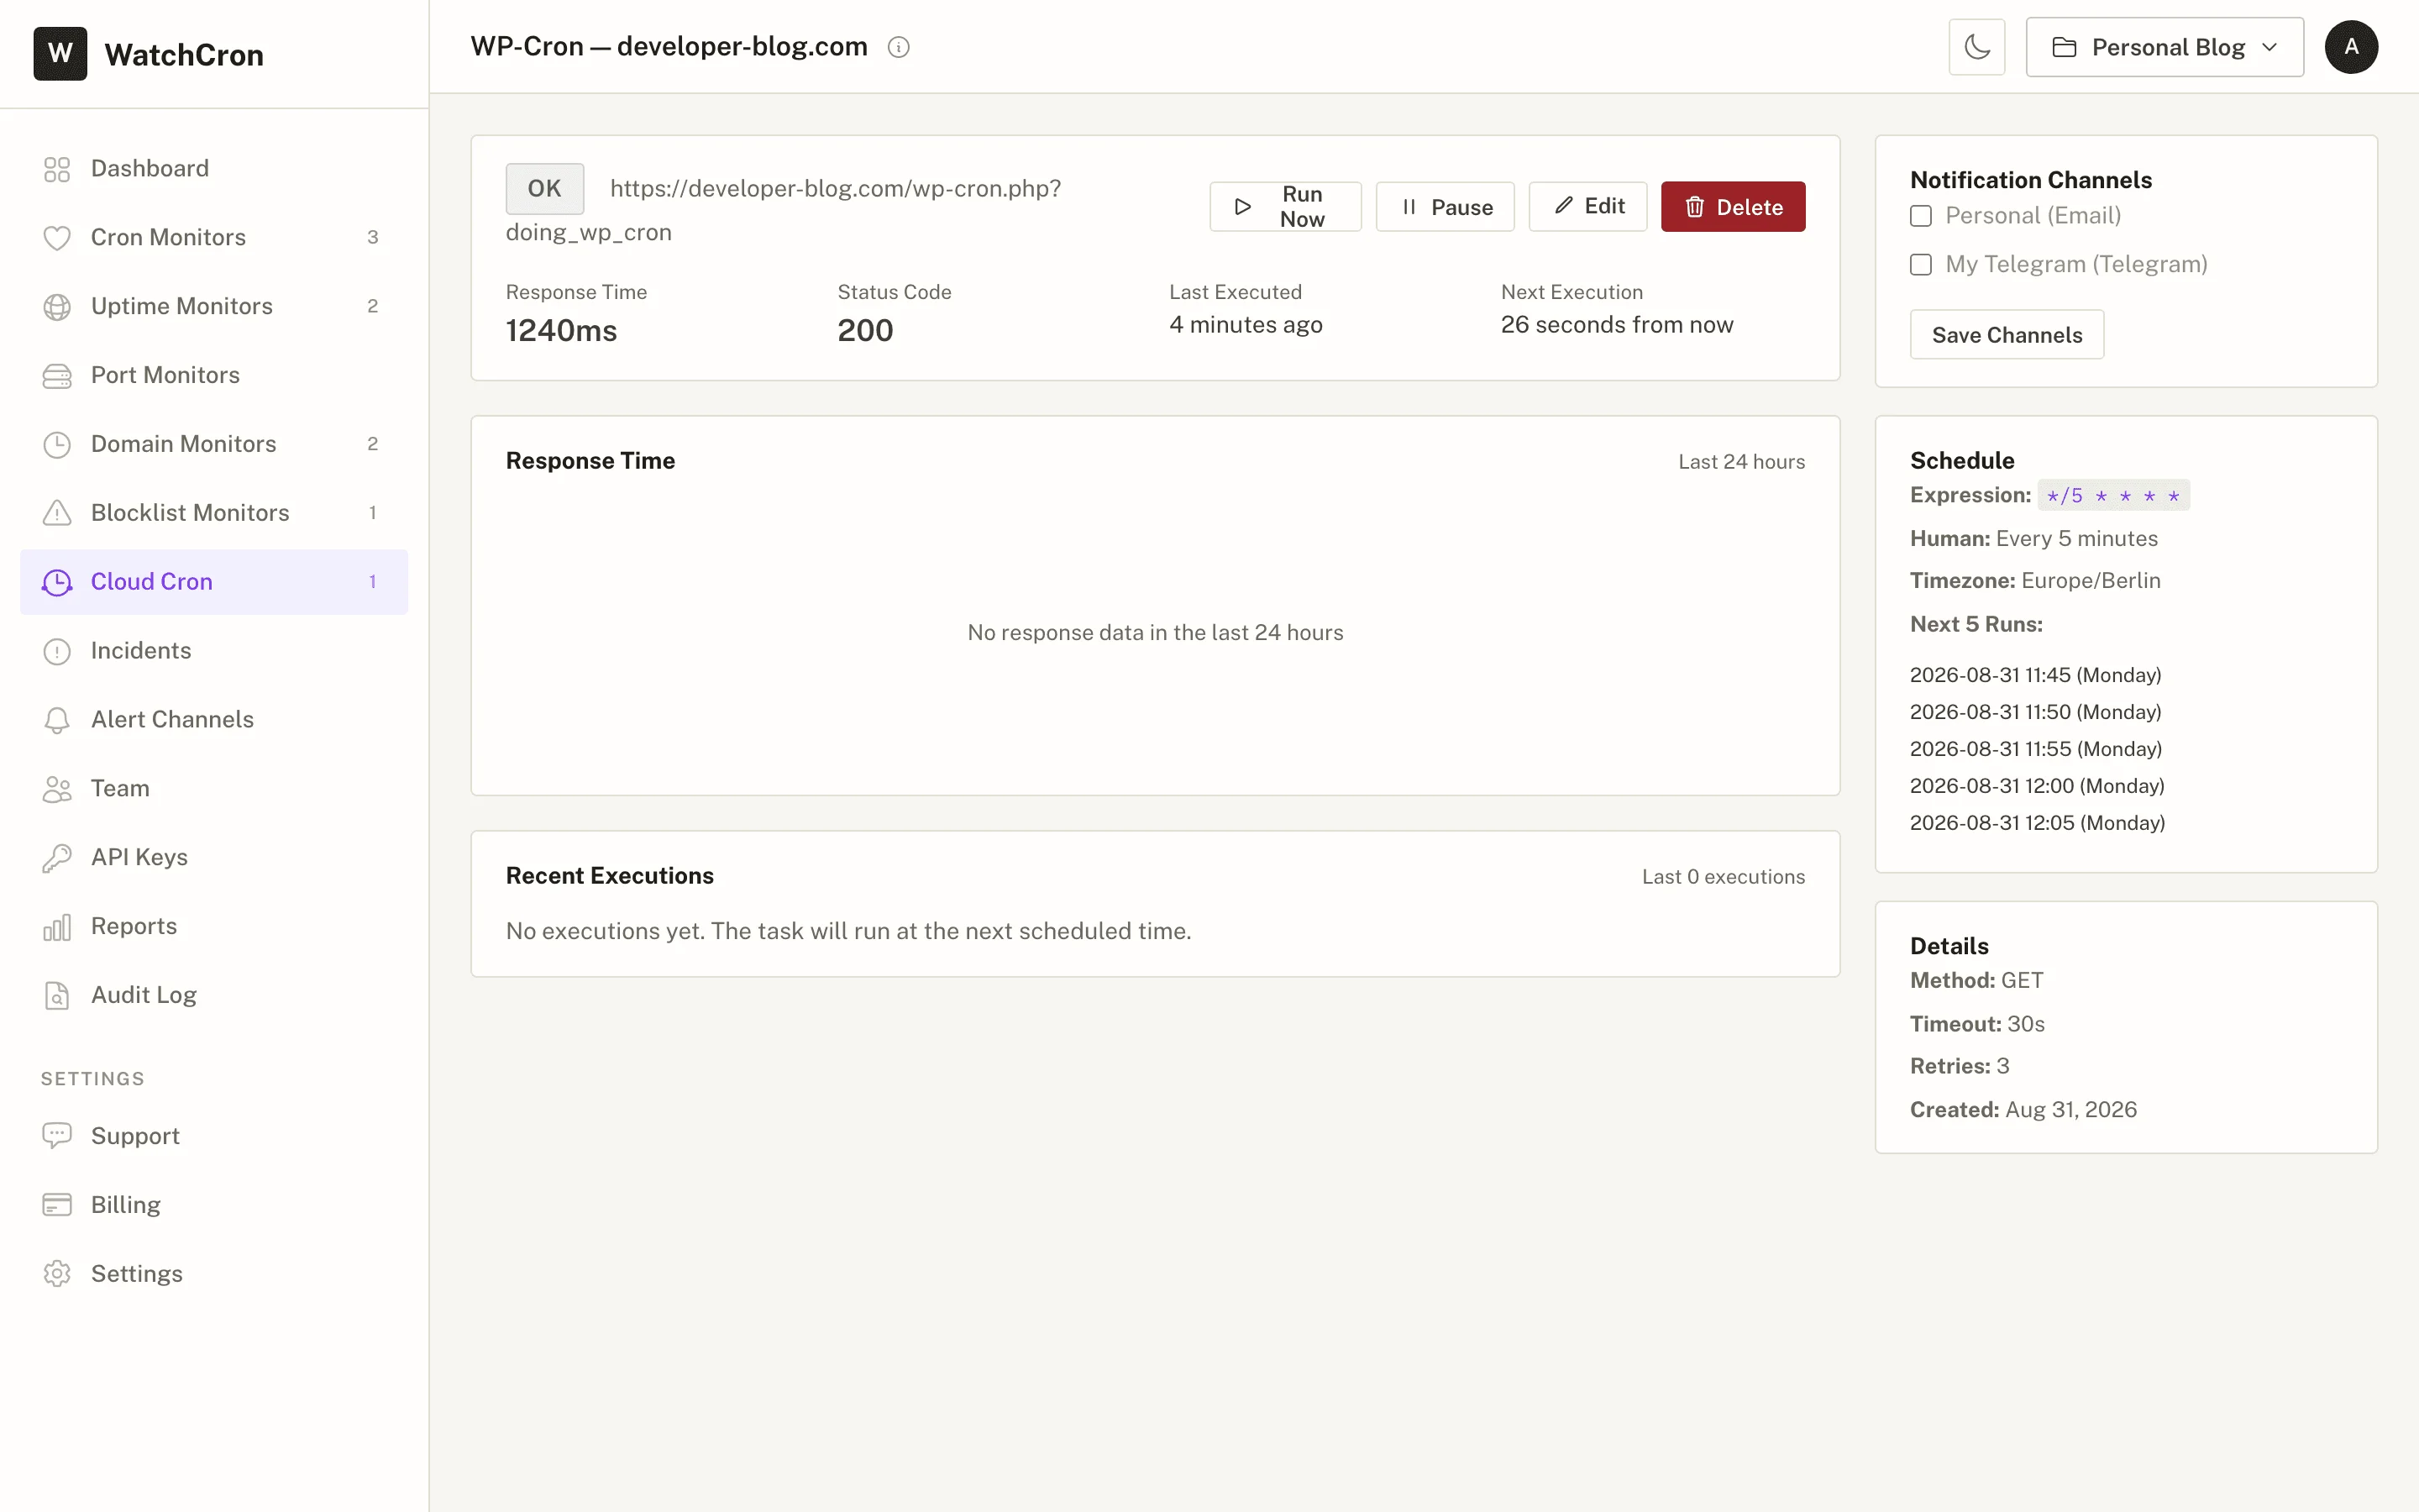This screenshot has height=1512, width=2419.
Task: Click the API Keys key icon
Action: click(57, 858)
